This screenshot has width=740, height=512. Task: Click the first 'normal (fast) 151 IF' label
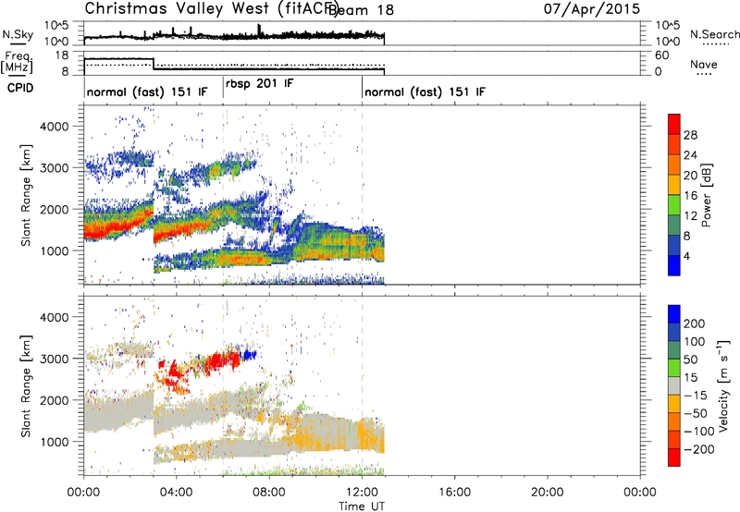click(147, 91)
